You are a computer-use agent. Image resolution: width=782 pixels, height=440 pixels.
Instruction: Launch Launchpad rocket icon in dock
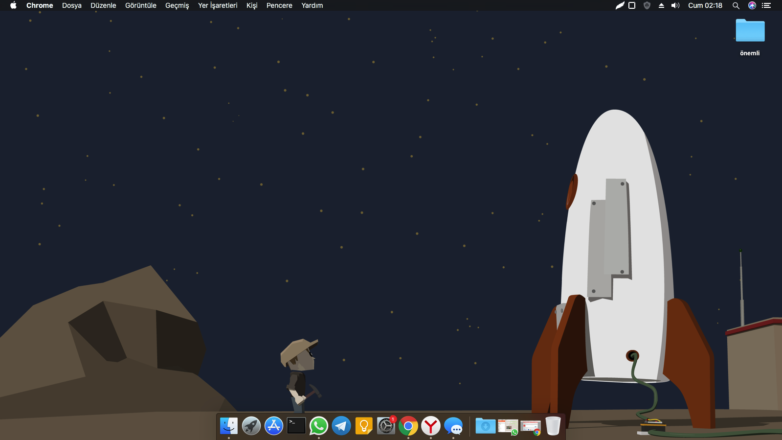coord(251,426)
